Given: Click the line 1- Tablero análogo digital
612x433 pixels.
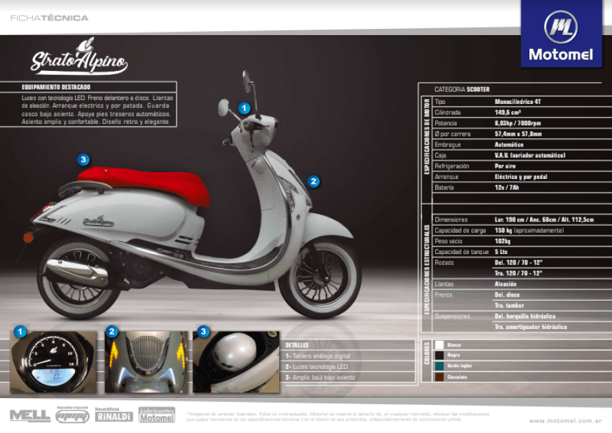Looking at the screenshot, I should [318, 356].
